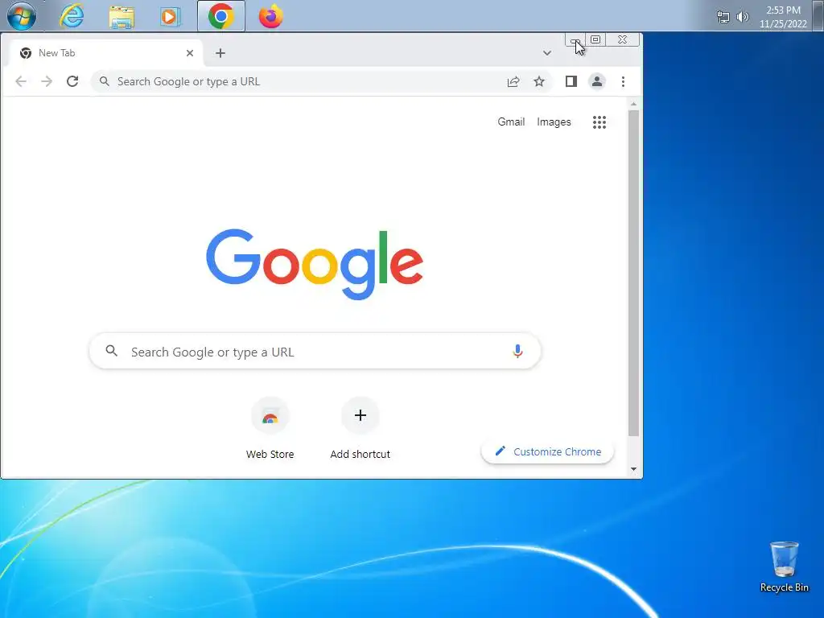This screenshot has width=824, height=618.
Task: Click the Add shortcut tile
Action: (x=360, y=429)
